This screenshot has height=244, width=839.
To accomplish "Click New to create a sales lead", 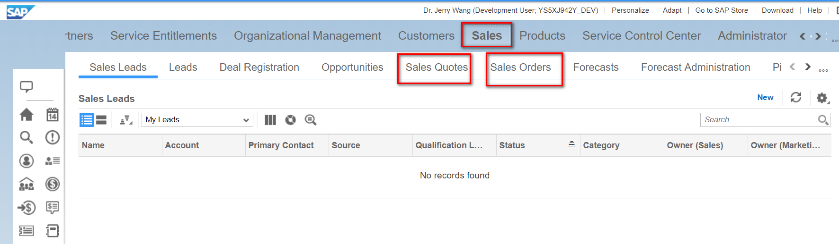I will 765,97.
